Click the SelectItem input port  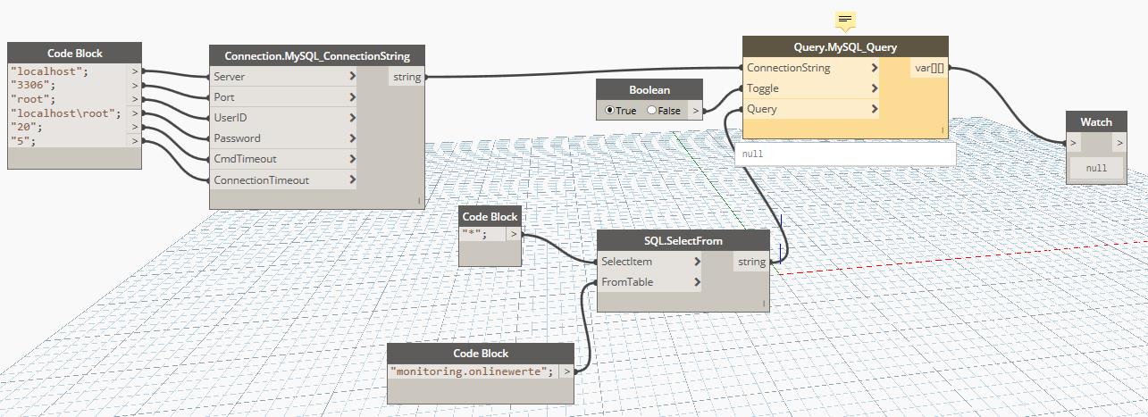(649, 262)
